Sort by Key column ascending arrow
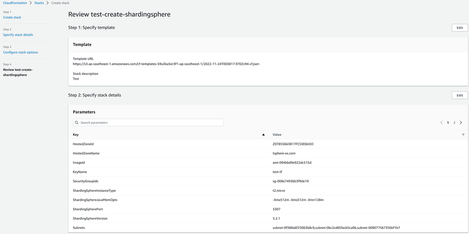Screen dimensions: 469x234 (x=263, y=135)
